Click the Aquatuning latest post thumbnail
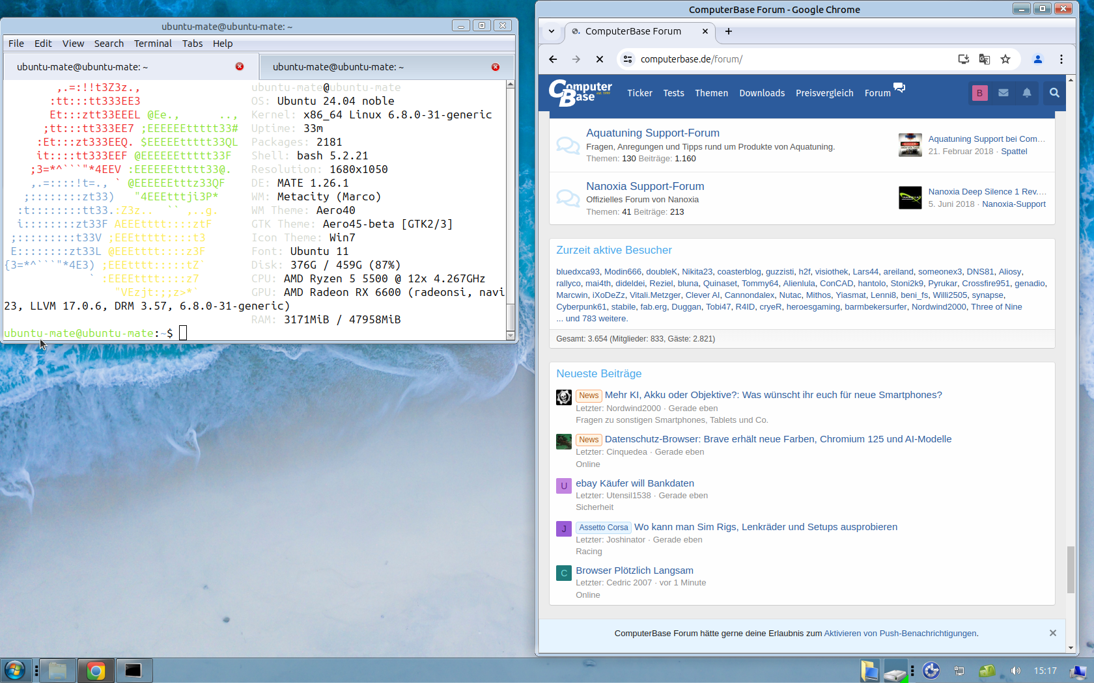The width and height of the screenshot is (1094, 683). click(x=910, y=145)
